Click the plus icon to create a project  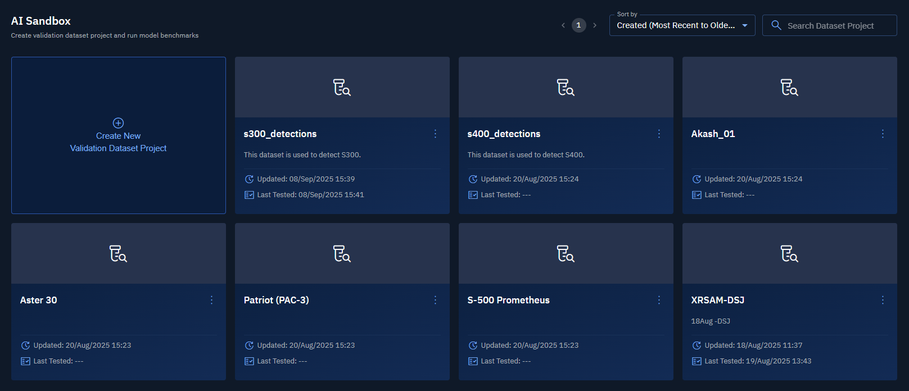click(118, 123)
